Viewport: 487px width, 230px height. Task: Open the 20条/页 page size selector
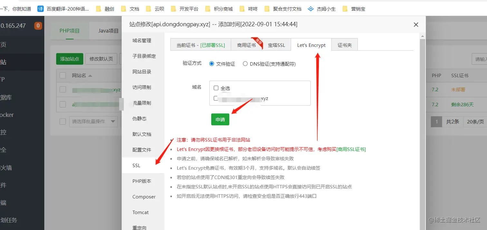[475, 122]
